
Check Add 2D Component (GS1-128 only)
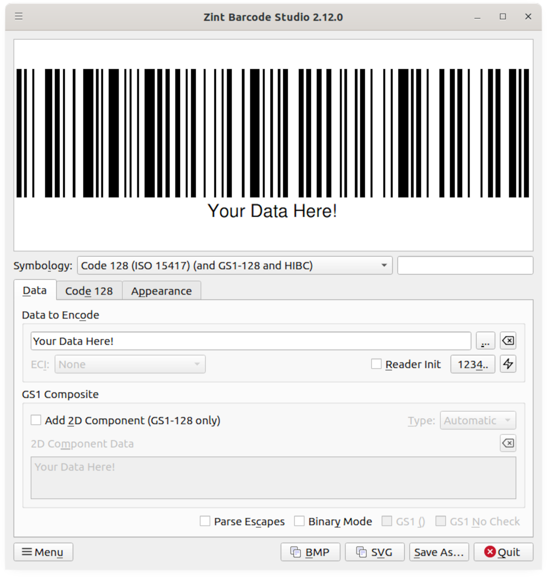pos(36,420)
